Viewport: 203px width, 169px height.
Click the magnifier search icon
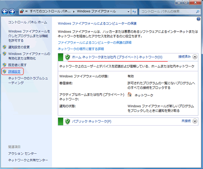198,12
